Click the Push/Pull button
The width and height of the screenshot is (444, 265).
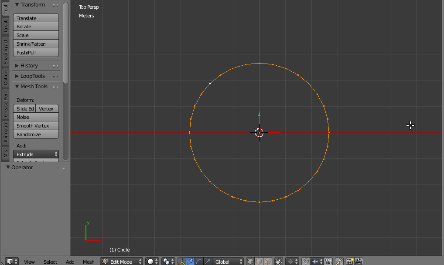[x=36, y=53]
